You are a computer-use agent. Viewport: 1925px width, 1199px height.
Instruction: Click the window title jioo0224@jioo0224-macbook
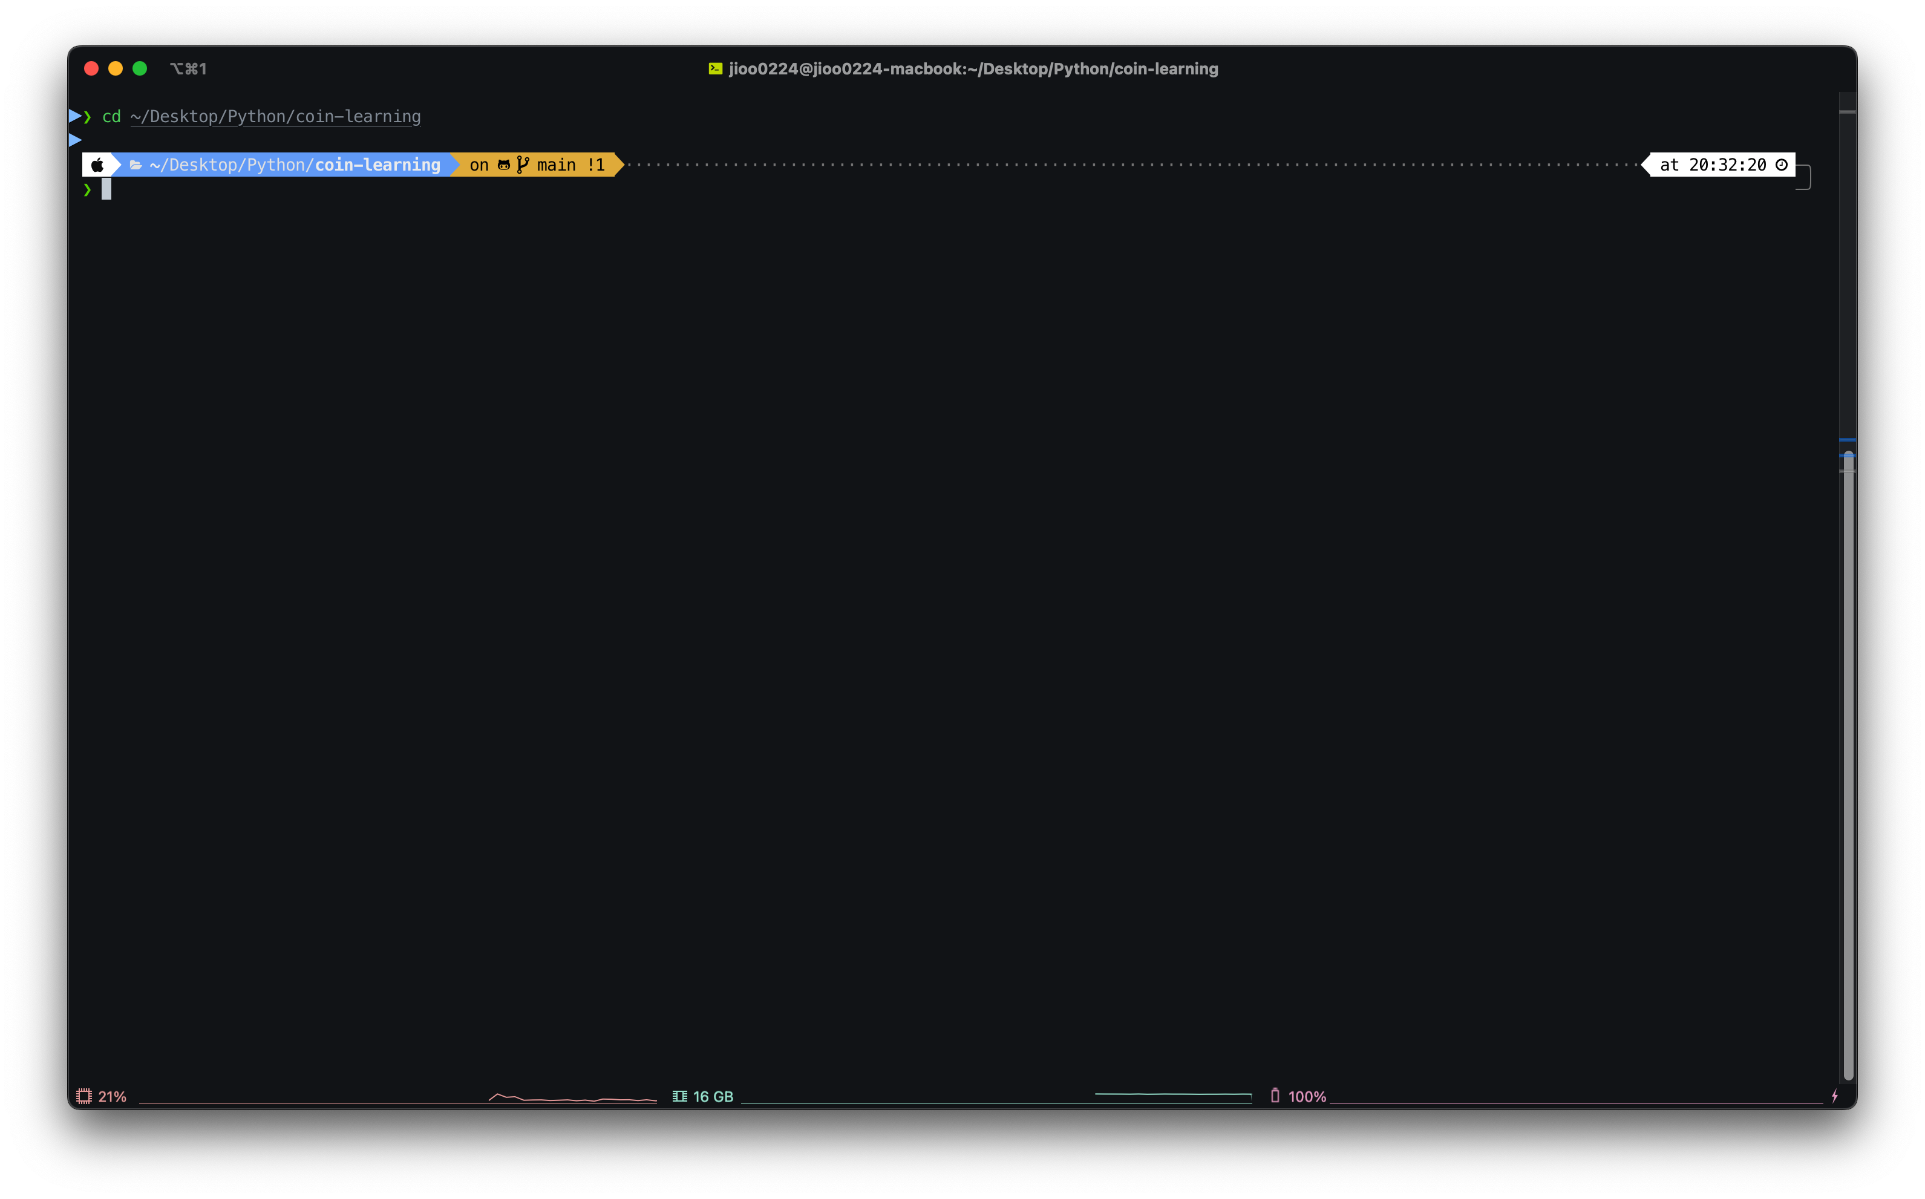click(x=973, y=69)
